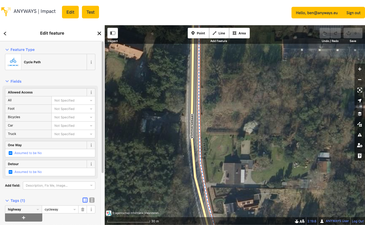Collapse the Feature Type section
Viewport: 365px width, 225px height.
(x=7, y=49)
